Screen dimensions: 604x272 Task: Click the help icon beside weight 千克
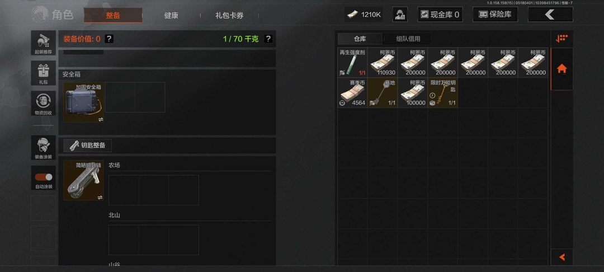point(268,39)
